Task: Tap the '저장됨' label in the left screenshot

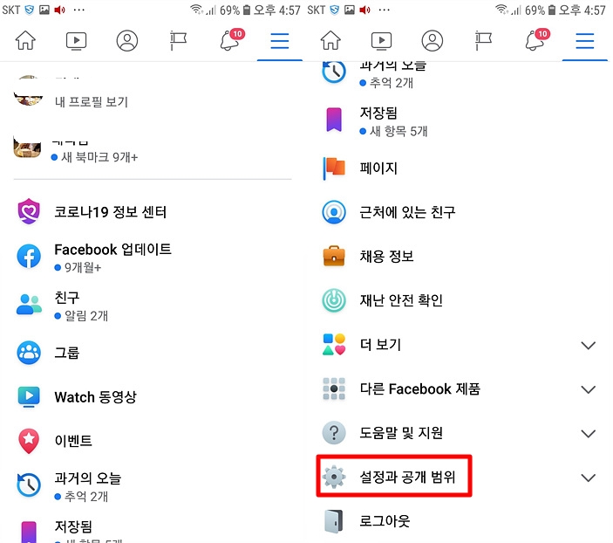Action: pos(73,526)
